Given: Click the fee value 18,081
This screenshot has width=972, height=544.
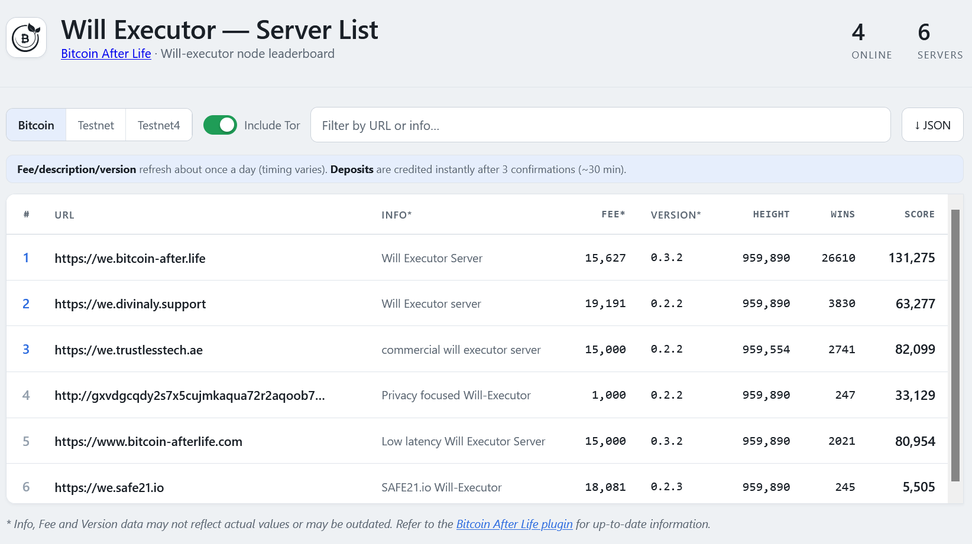Looking at the screenshot, I should coord(605,487).
